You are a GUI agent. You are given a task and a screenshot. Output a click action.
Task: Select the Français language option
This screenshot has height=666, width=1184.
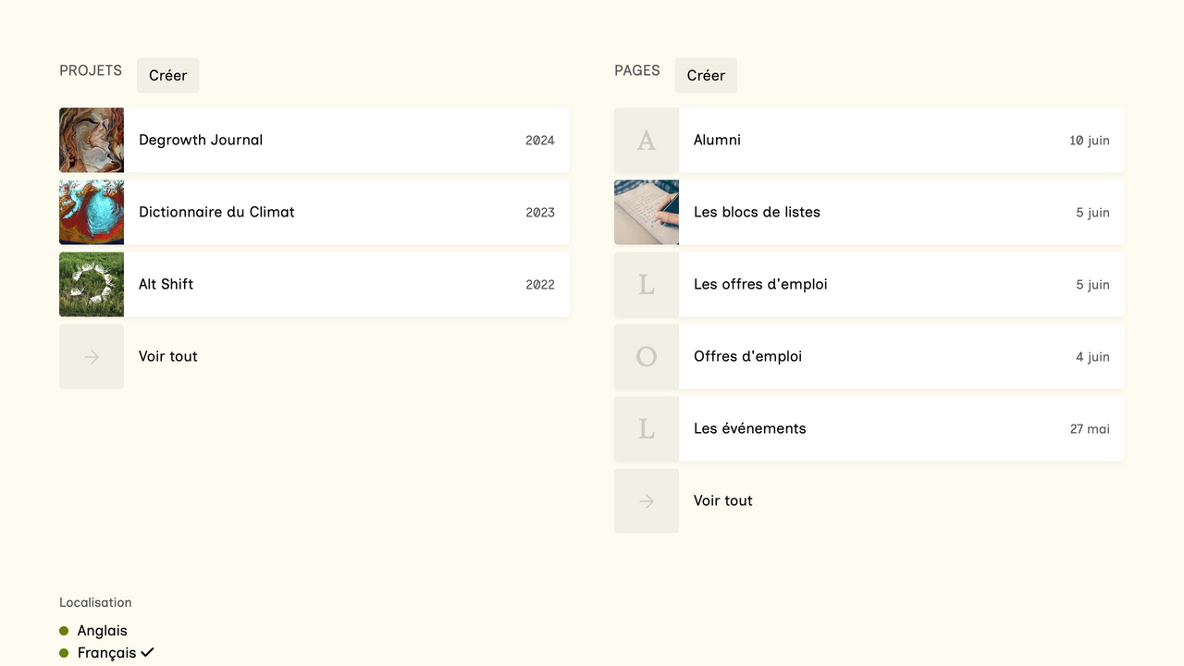[106, 653]
